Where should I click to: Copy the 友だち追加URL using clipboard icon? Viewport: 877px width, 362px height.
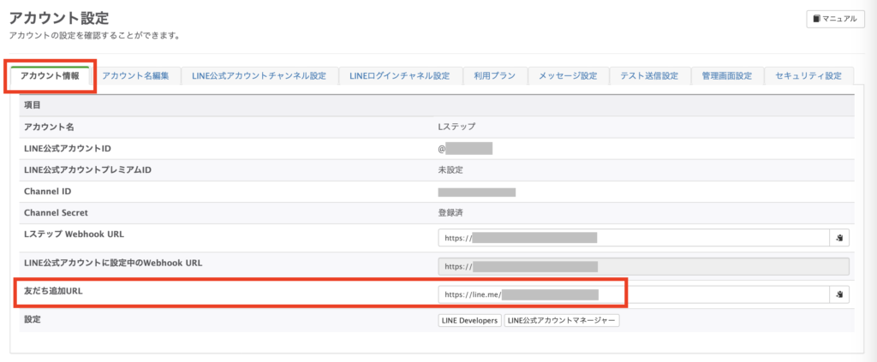point(840,294)
